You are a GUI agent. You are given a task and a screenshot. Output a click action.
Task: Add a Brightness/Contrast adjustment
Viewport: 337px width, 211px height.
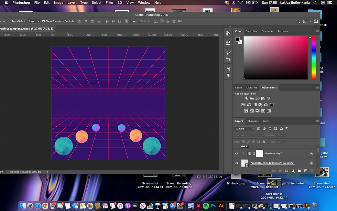(x=246, y=98)
